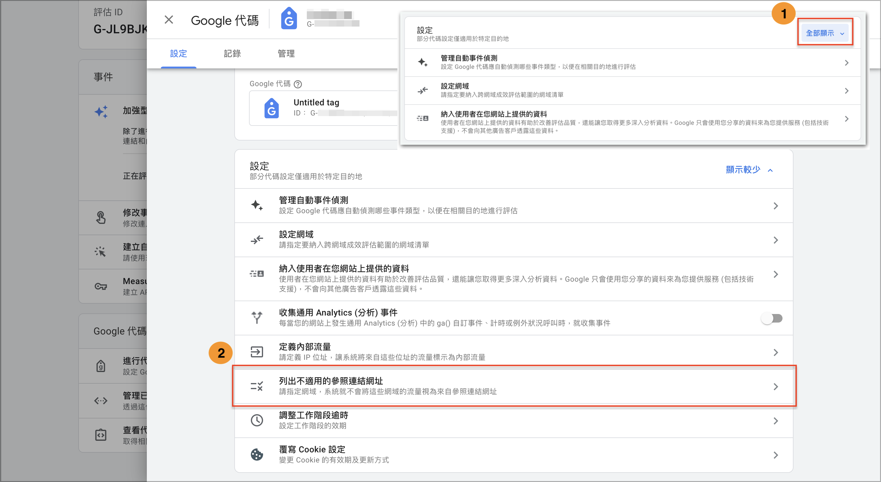
Task: Toggle 收集通用 Analytics (分析) 事件 switch
Action: [x=772, y=318]
